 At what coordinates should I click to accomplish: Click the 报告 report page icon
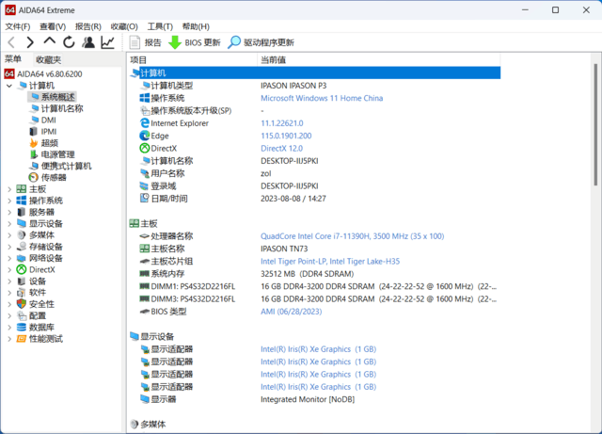pyautogui.click(x=135, y=42)
